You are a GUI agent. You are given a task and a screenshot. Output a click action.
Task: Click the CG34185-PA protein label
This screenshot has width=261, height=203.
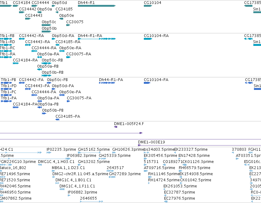point(68,117)
